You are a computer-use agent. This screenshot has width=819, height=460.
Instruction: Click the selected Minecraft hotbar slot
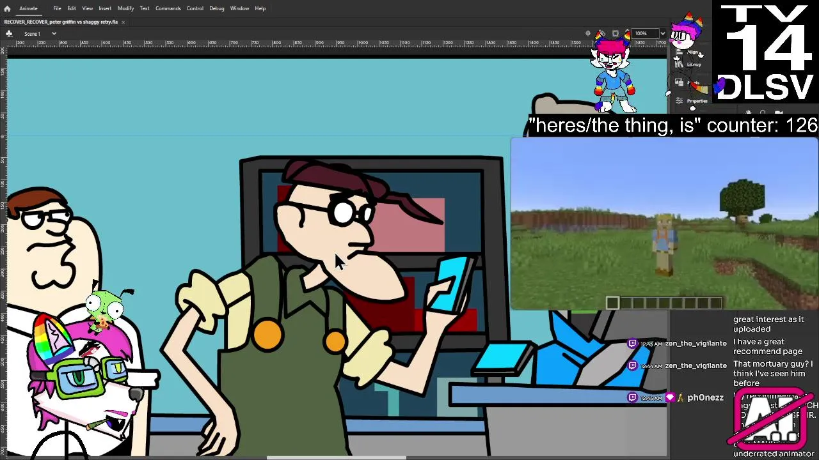[x=612, y=303]
